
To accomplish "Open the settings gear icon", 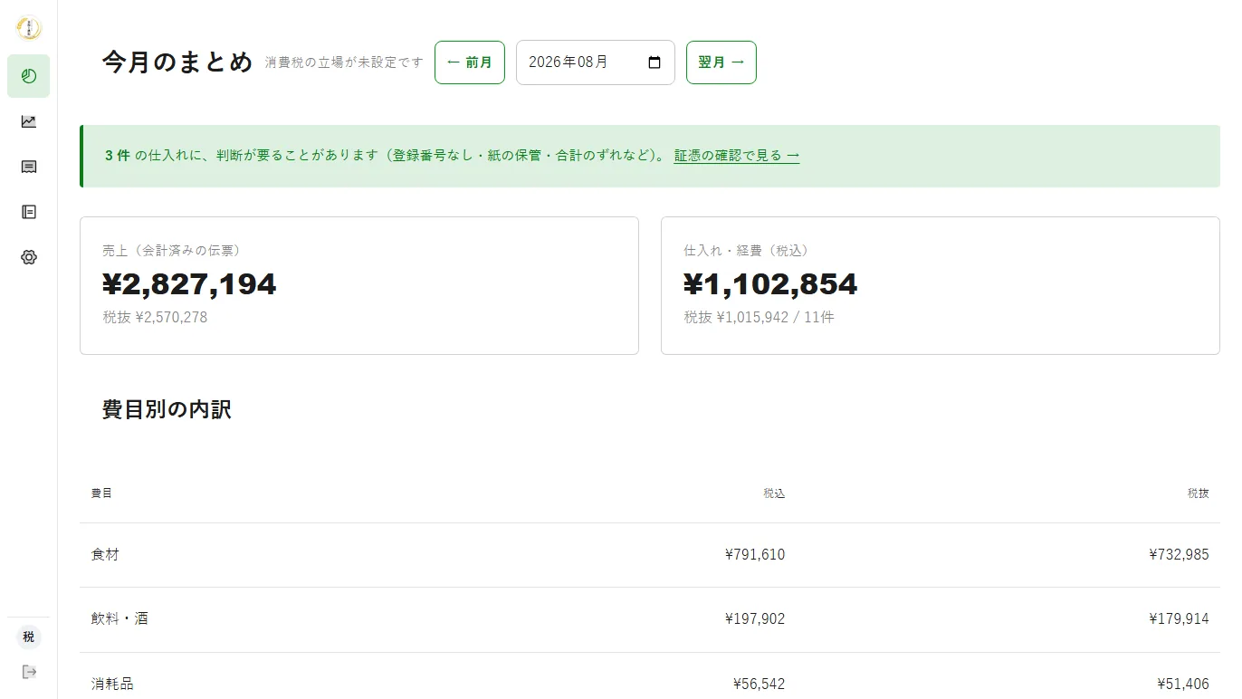I will pos(29,257).
